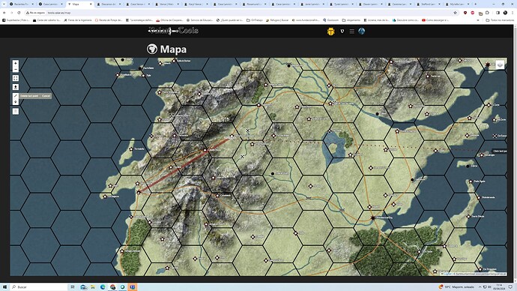Click the browser address bar URL
This screenshot has width=517, height=291.
59,13
